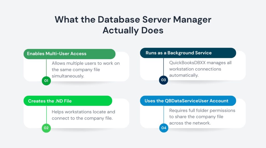This screenshot has height=148, width=266.
Task: Select the Enables Multi-User Access header
Action: point(69,54)
